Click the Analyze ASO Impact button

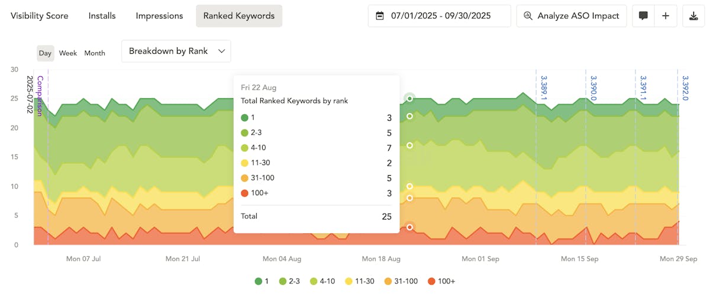[x=571, y=16]
